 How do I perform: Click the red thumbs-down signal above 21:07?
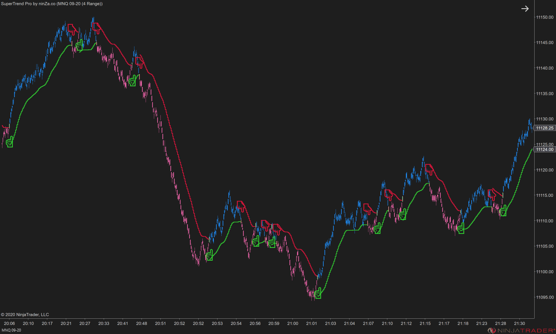[x=368, y=209]
